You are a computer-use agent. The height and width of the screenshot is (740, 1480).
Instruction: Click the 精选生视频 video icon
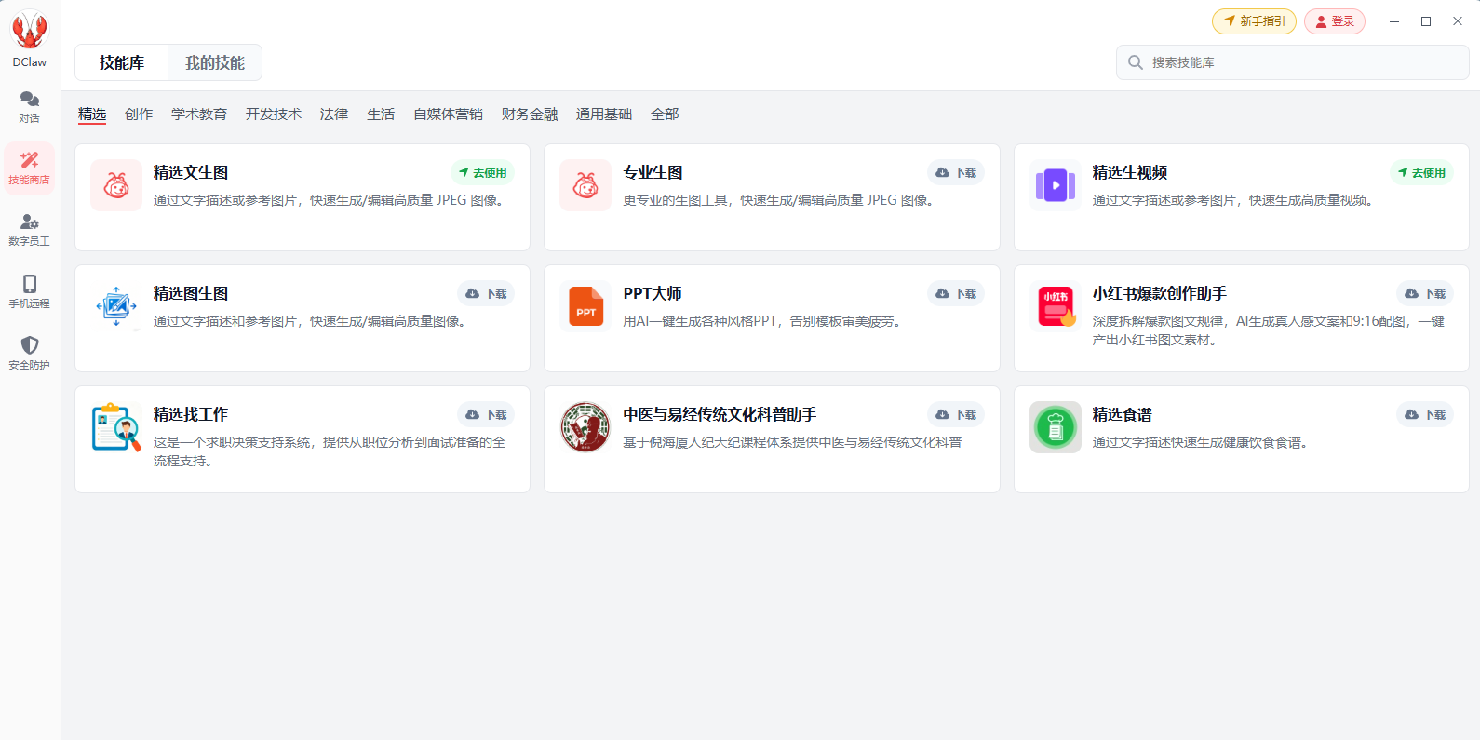point(1056,185)
